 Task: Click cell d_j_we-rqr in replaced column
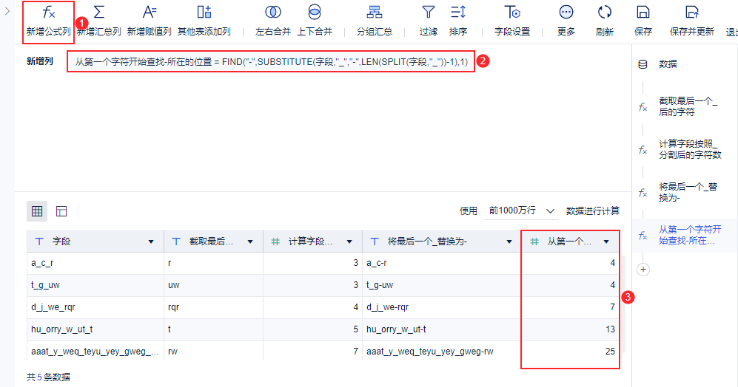click(x=441, y=307)
